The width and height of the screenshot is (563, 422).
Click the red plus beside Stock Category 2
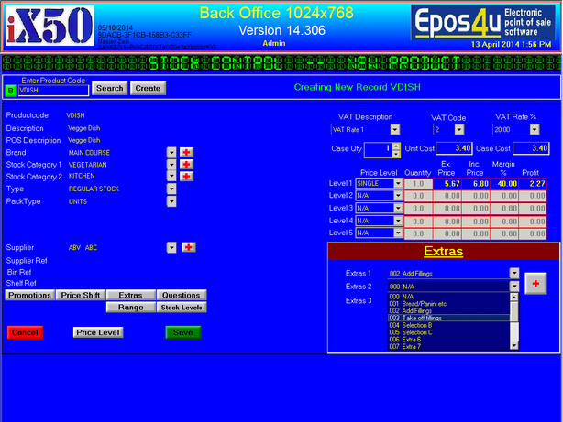[186, 177]
